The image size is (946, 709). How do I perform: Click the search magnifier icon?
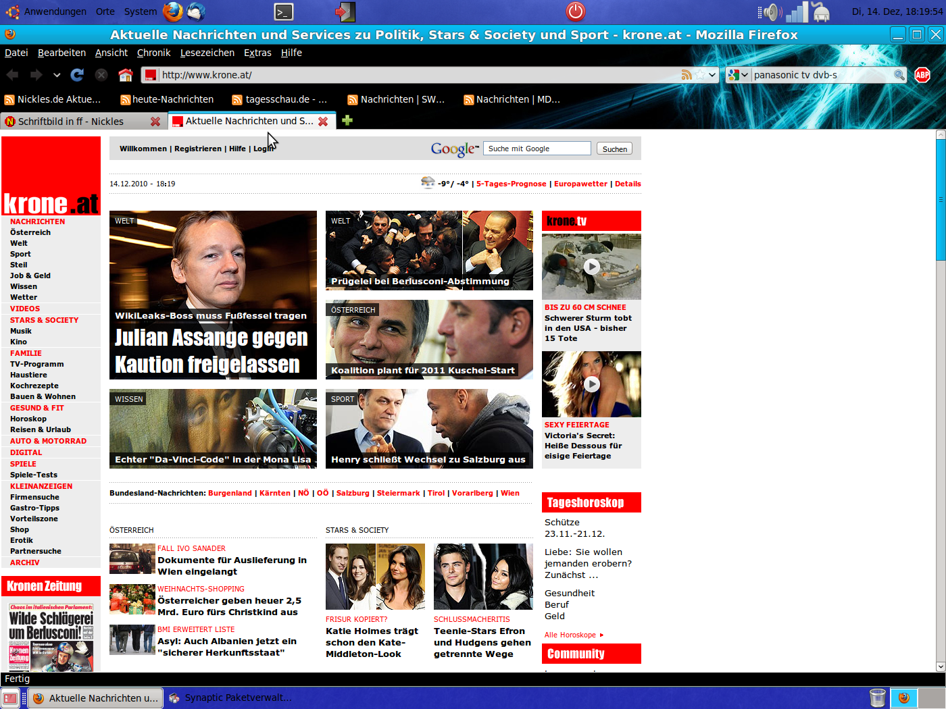899,75
